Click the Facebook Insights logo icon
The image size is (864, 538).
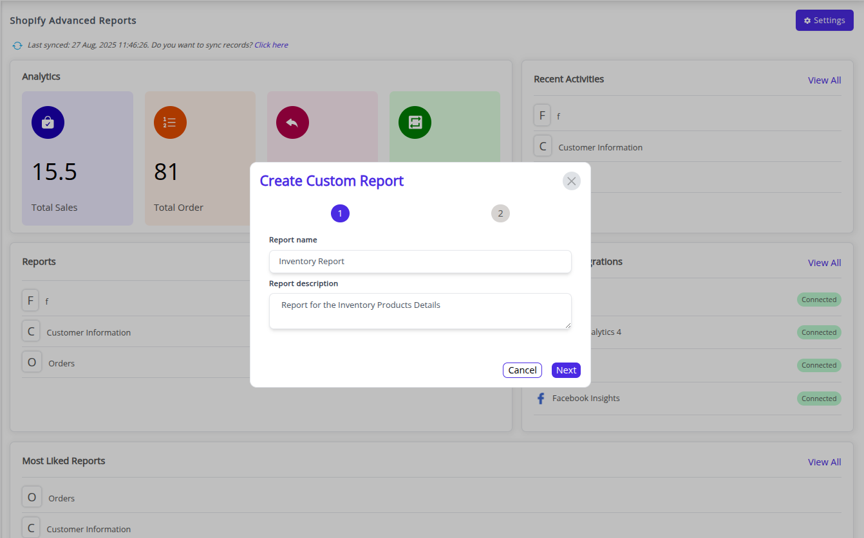(x=541, y=399)
